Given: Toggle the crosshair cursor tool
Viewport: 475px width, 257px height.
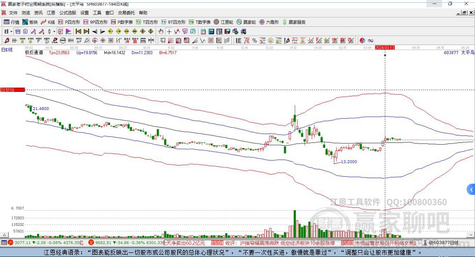Looking at the screenshot, I should tap(169, 32).
